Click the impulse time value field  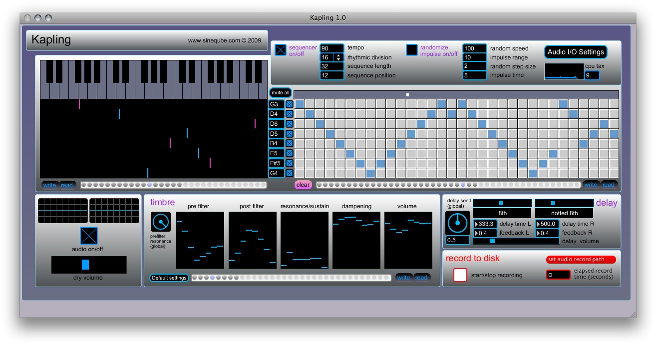(475, 75)
